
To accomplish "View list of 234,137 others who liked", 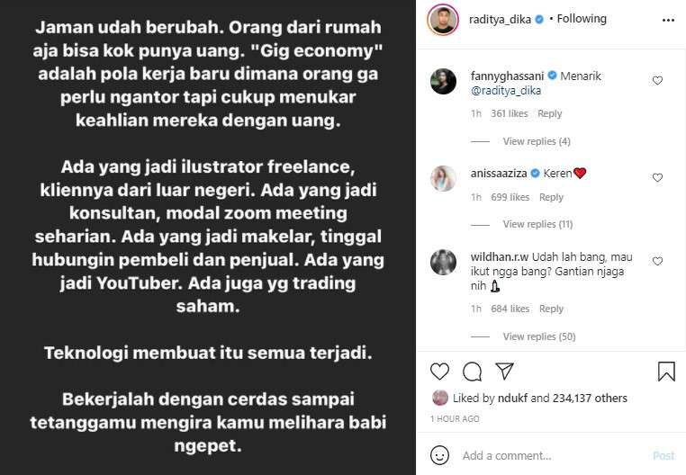I will 590,398.
